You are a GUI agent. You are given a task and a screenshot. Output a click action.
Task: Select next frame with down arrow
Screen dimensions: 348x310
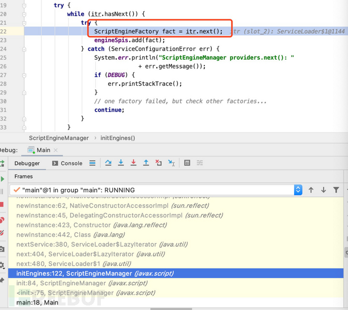tap(324, 190)
